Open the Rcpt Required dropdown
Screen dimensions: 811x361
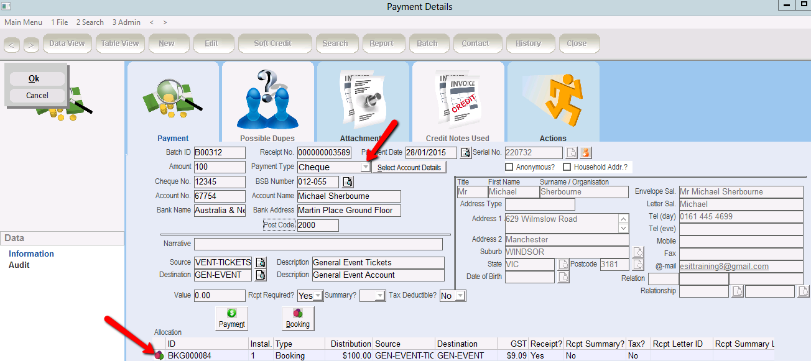tap(318, 296)
